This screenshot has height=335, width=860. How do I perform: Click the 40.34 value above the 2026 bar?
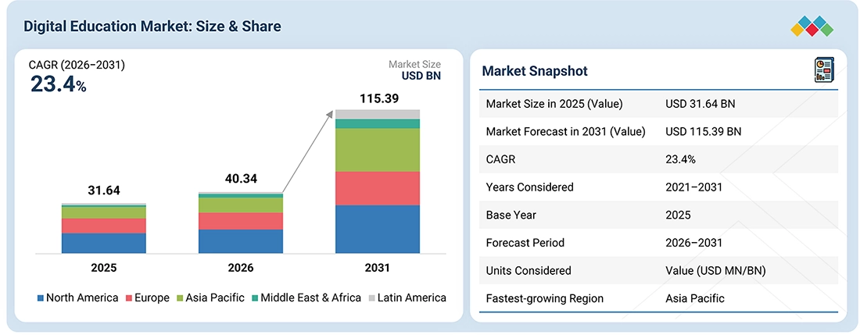pos(241,179)
